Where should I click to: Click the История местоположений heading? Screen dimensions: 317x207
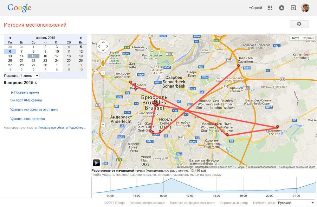coord(35,25)
